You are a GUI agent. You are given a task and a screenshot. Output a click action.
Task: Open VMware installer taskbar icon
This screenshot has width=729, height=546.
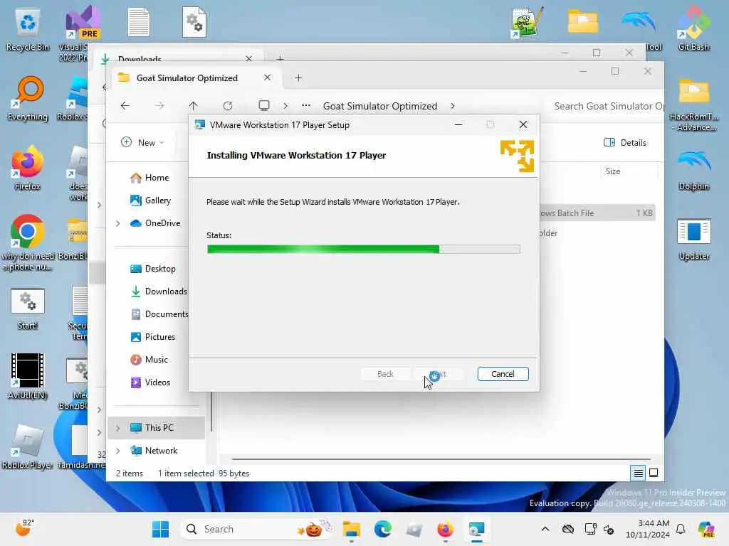point(476,529)
